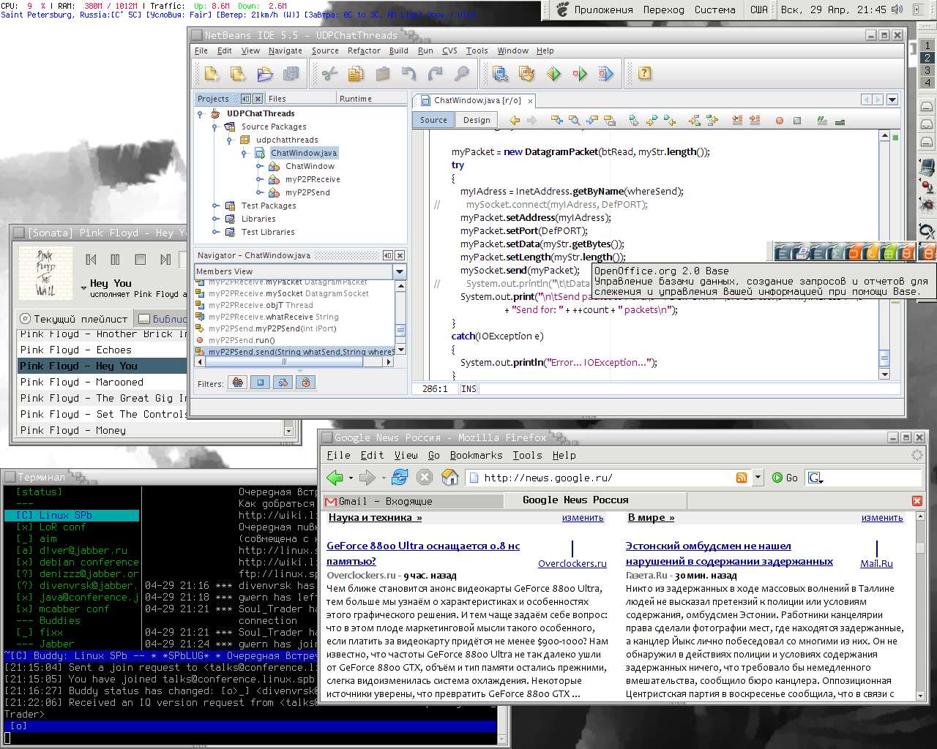Screen dimensions: 937x749
Task: Expand the Libraries tree node
Action: point(215,219)
